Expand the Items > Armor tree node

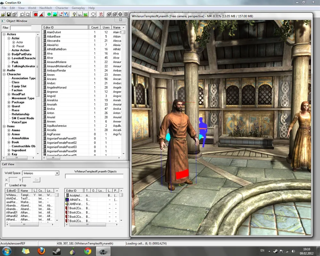click(x=9, y=134)
